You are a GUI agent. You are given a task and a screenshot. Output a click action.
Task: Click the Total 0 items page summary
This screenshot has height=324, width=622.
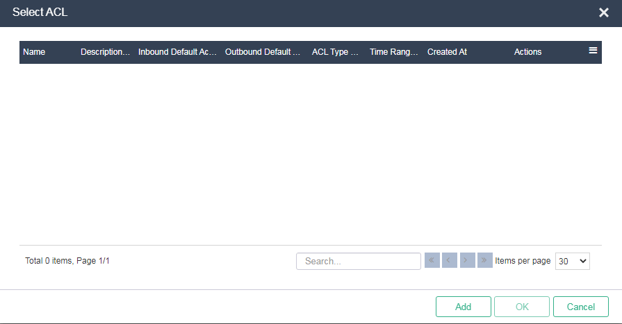pos(67,261)
